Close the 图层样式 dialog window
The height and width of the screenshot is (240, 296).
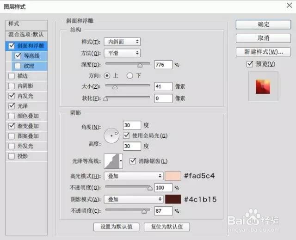click(x=289, y=5)
